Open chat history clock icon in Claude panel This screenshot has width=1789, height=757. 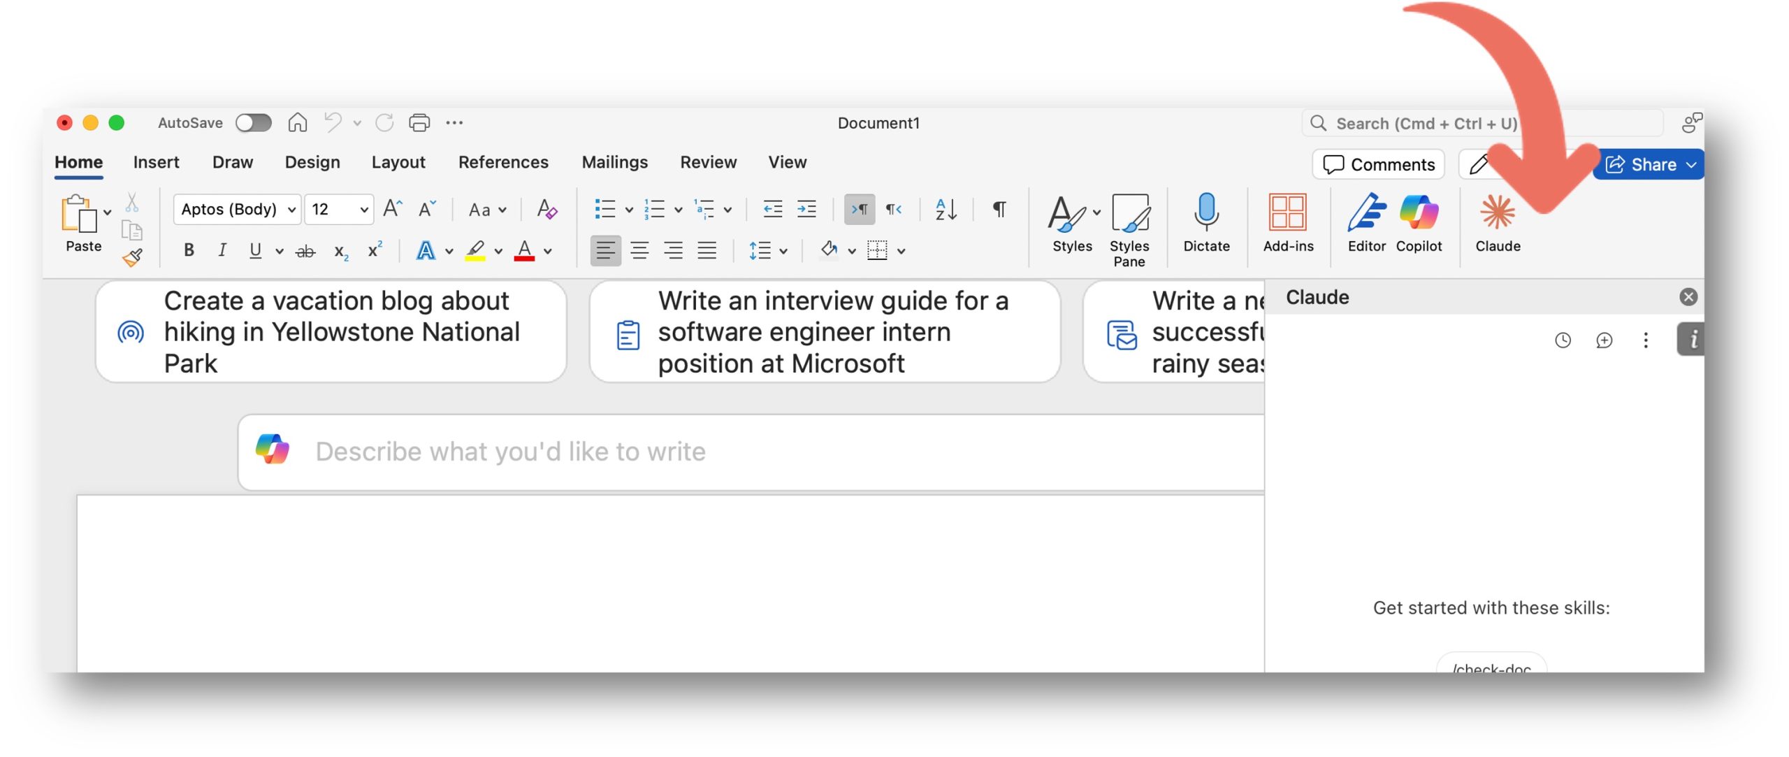coord(1563,340)
